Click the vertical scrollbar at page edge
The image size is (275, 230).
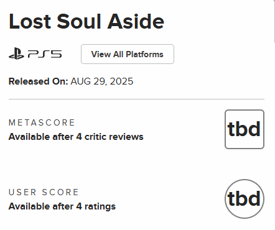click(274, 21)
